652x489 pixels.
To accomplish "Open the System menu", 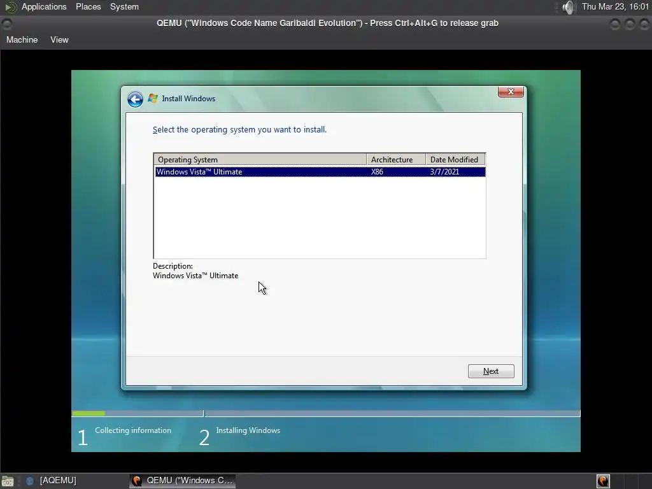I will click(x=124, y=6).
